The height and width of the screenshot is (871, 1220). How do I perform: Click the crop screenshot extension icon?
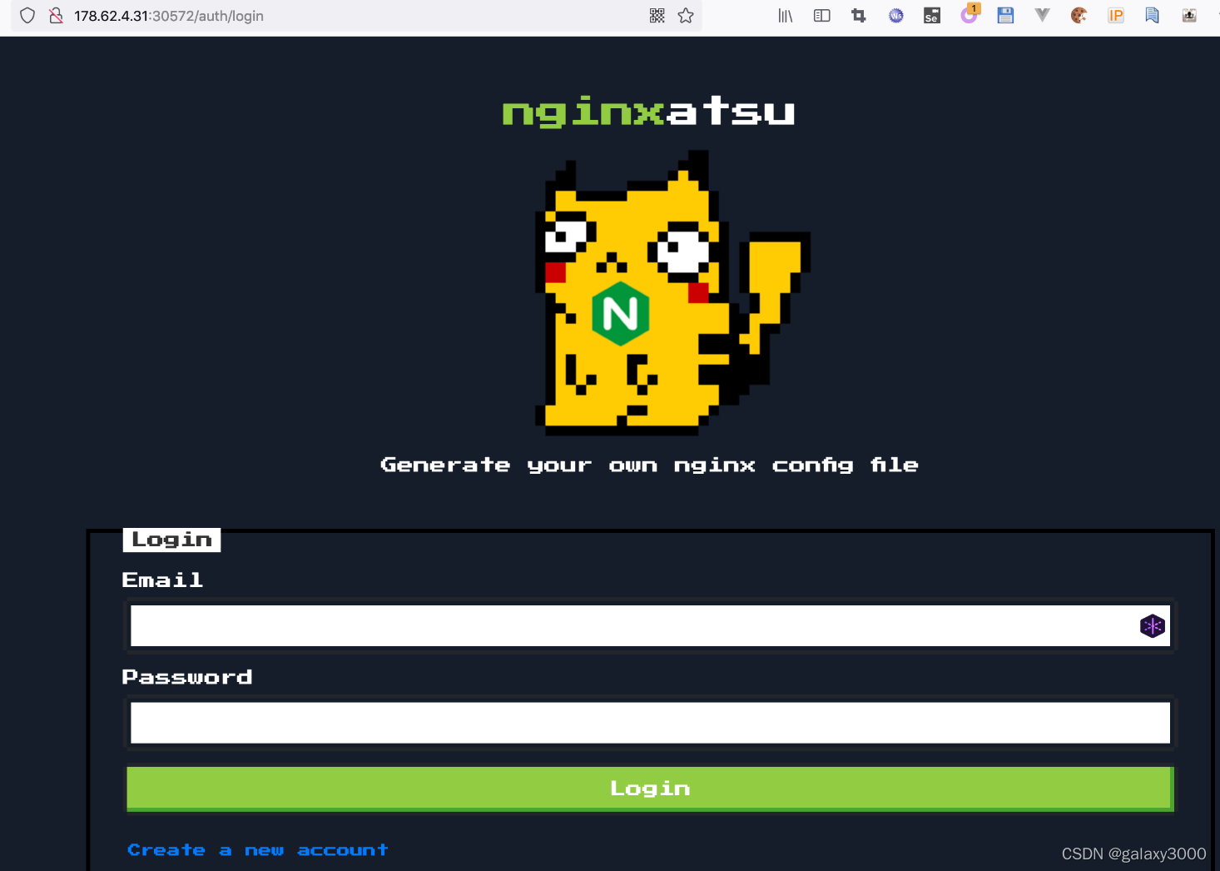point(859,16)
